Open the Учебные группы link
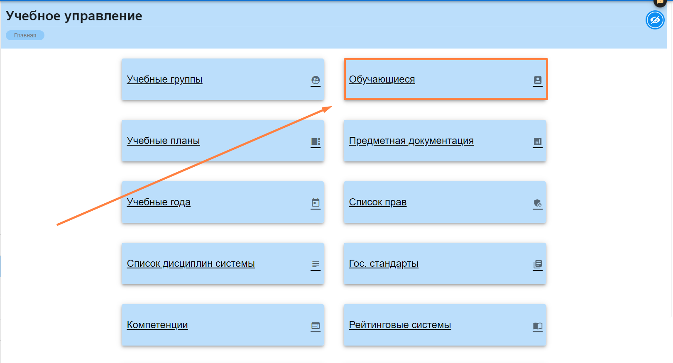This screenshot has height=363, width=673. tap(164, 79)
